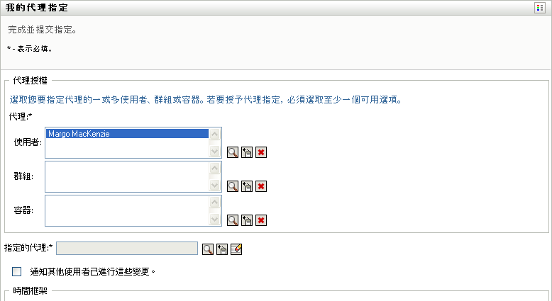Click inside the empty 群組 list box
This screenshot has width=552, height=301.
click(128, 176)
